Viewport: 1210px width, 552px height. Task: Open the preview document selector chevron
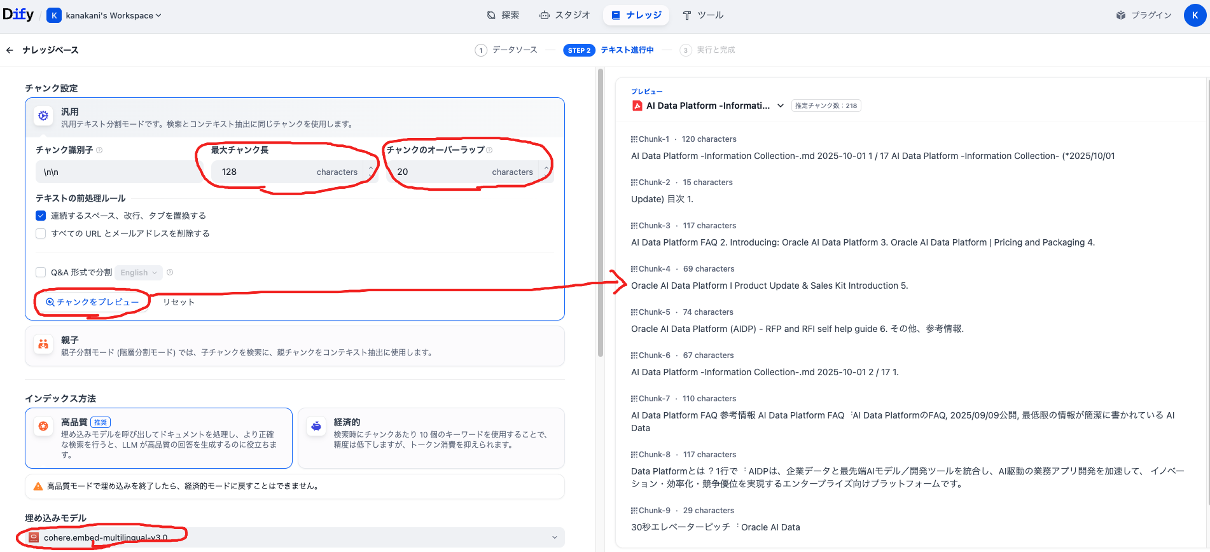tap(781, 106)
